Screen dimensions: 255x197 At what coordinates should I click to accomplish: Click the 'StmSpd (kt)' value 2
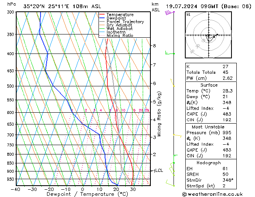coord(224,186)
